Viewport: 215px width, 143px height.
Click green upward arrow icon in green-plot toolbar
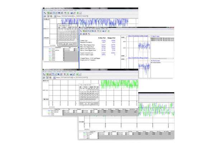tap(68, 74)
